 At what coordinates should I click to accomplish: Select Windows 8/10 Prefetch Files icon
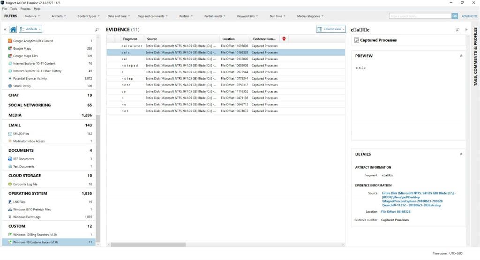tap(10, 209)
